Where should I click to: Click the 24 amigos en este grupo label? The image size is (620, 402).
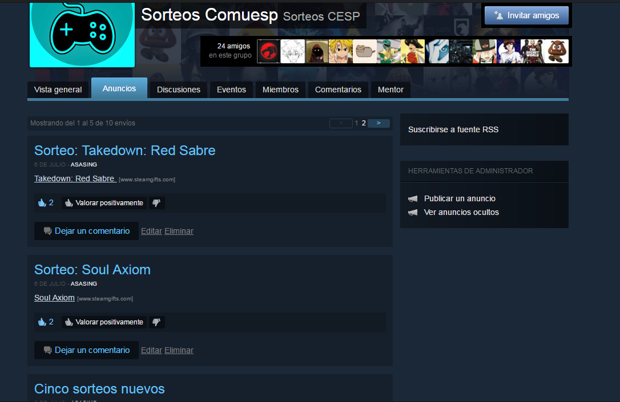click(x=230, y=51)
